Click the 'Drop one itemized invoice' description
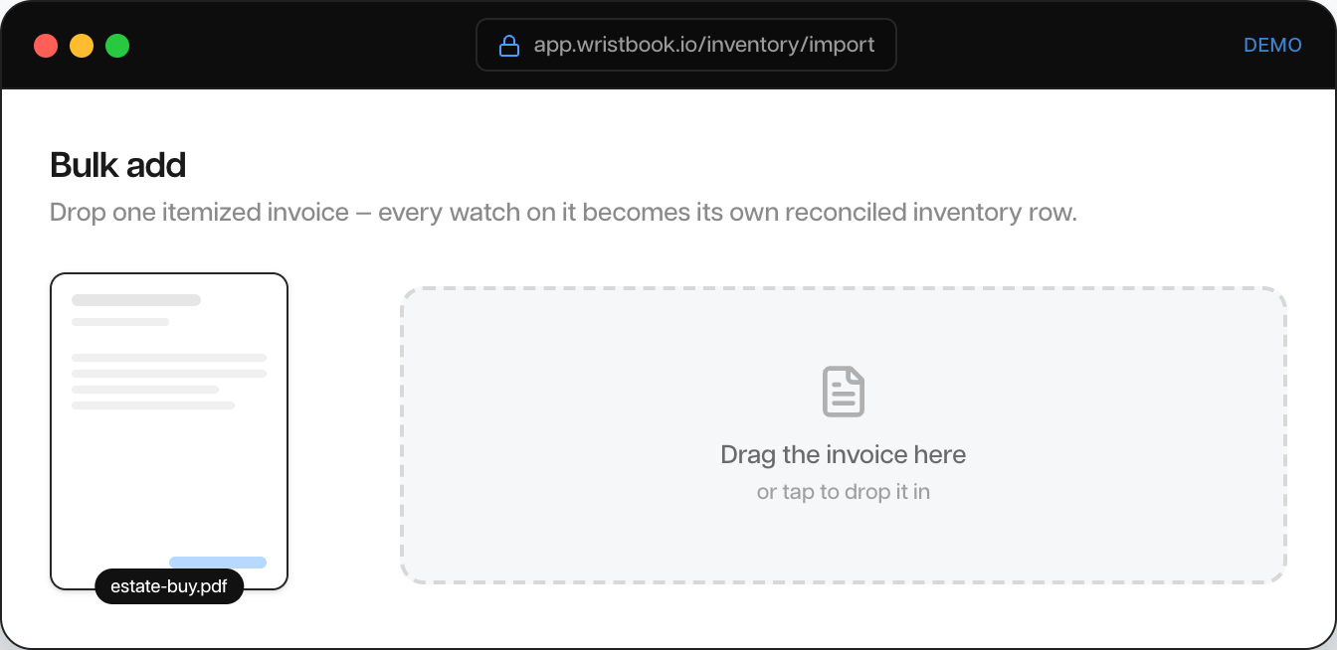Image resolution: width=1337 pixels, height=650 pixels. point(563,213)
